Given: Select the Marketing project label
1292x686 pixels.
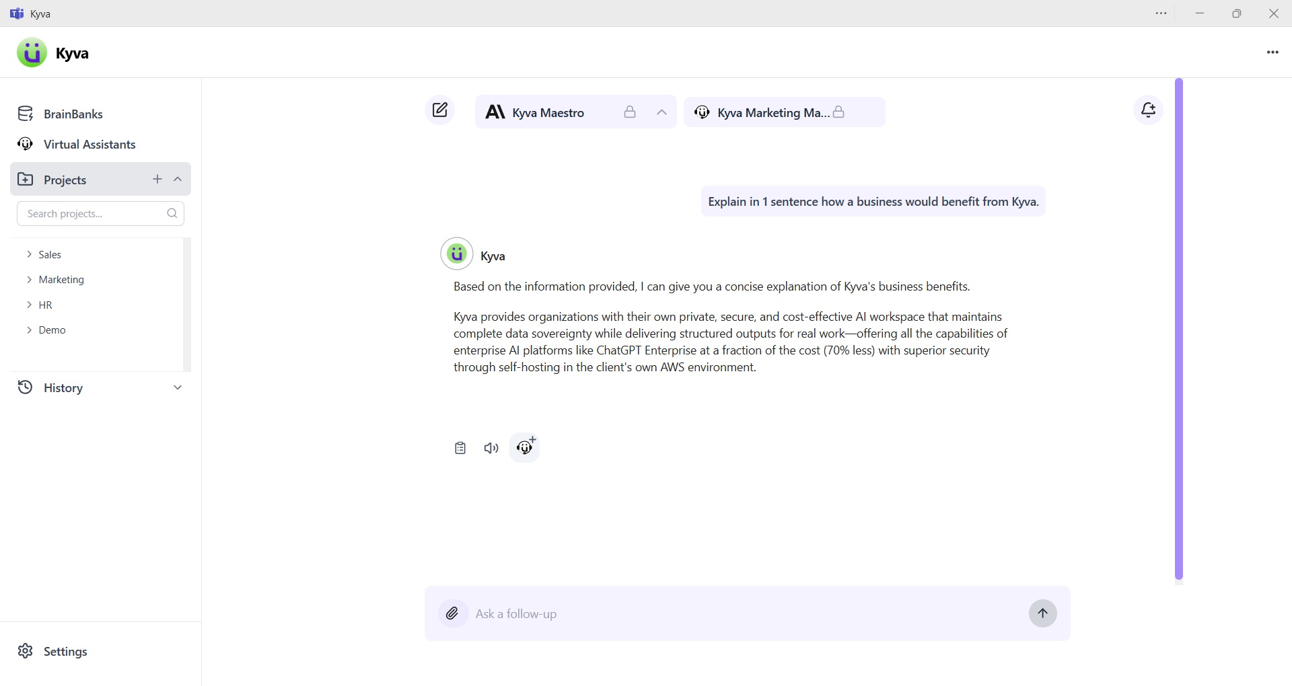Looking at the screenshot, I should click(61, 279).
